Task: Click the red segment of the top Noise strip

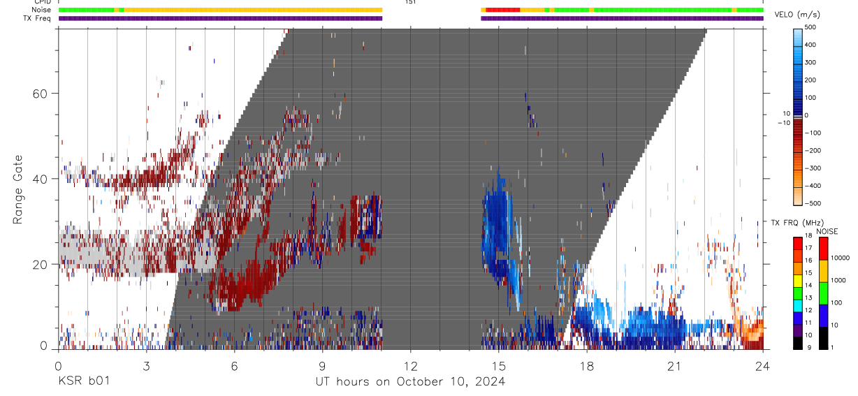Action: (x=503, y=10)
